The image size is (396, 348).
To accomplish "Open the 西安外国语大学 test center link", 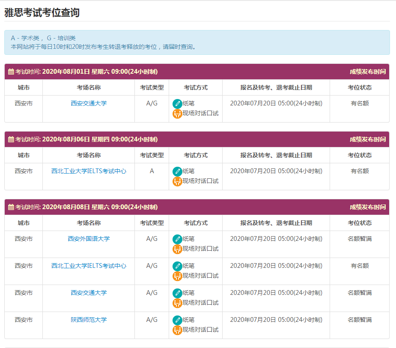I will (x=89, y=239).
